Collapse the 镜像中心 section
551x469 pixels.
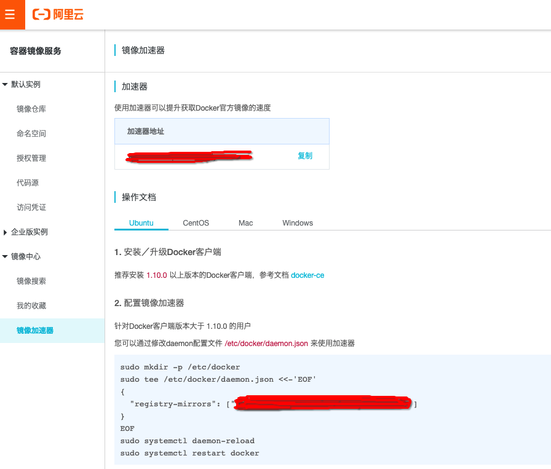click(x=25, y=256)
